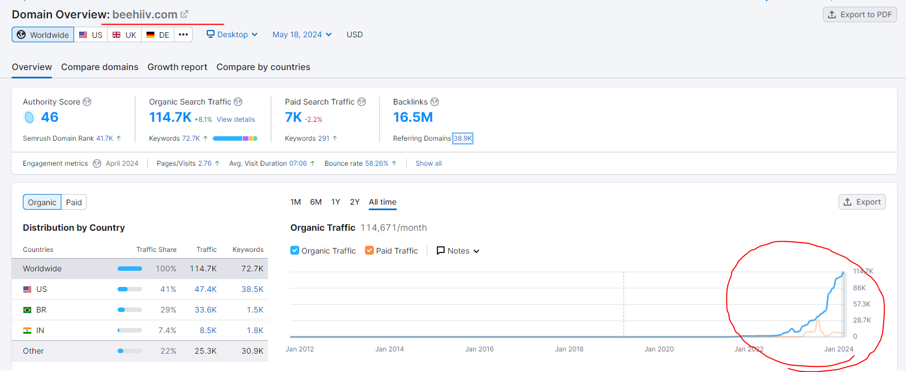
Task: Click USD currency label
Action: click(354, 34)
